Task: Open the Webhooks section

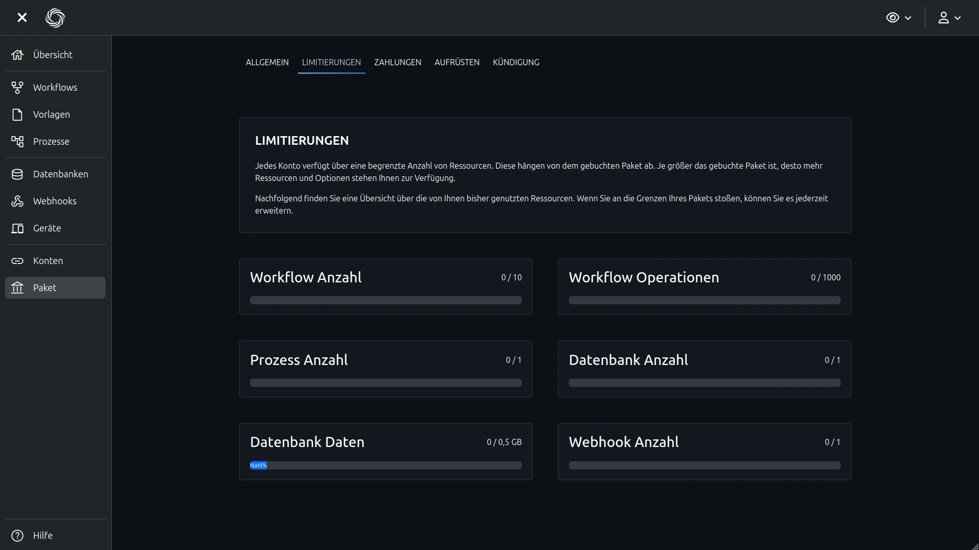Action: pyautogui.click(x=55, y=201)
